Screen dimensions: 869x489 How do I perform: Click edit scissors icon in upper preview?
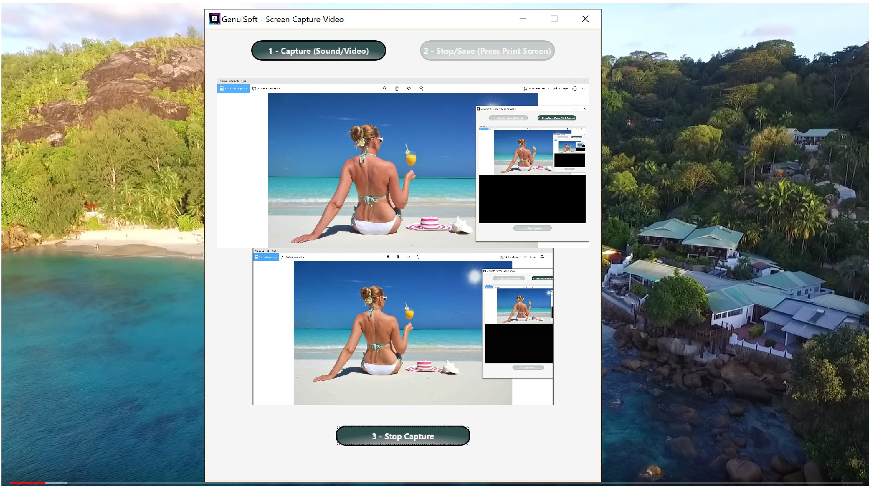coord(525,89)
